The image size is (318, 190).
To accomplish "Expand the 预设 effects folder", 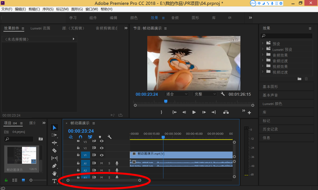I will click(263, 43).
